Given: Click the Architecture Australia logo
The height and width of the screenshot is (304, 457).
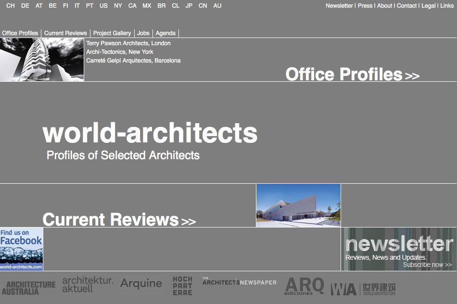Looking at the screenshot, I should [x=28, y=288].
